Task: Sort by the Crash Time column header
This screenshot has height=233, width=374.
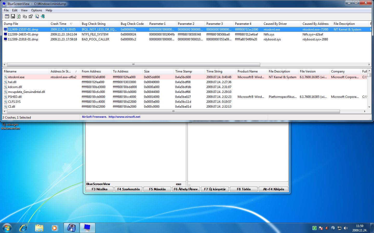Action: (x=64, y=24)
